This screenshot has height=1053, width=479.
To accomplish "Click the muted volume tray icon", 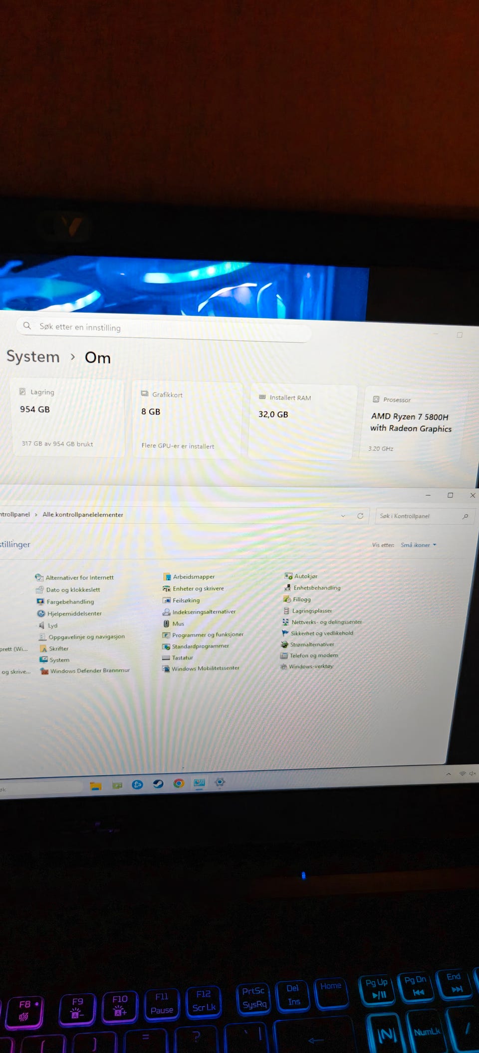I will click(x=472, y=774).
